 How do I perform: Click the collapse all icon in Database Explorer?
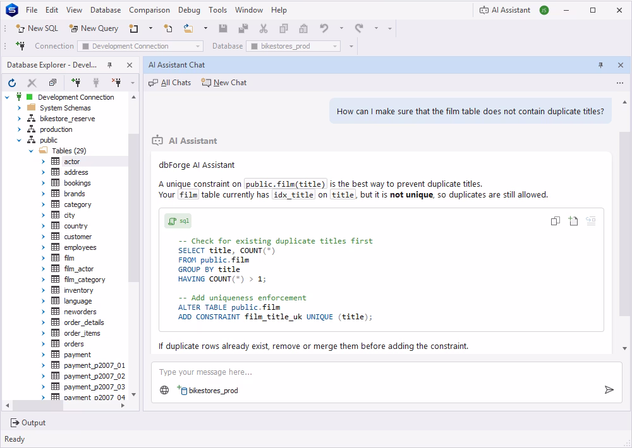(52, 83)
